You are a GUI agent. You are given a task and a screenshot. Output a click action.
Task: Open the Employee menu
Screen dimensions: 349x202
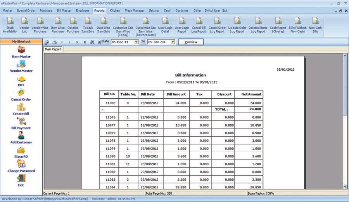(x=83, y=10)
